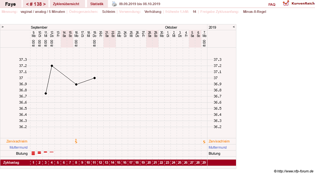
Task: Click the 'Oktober' month label
Action: pyautogui.click(x=171, y=27)
